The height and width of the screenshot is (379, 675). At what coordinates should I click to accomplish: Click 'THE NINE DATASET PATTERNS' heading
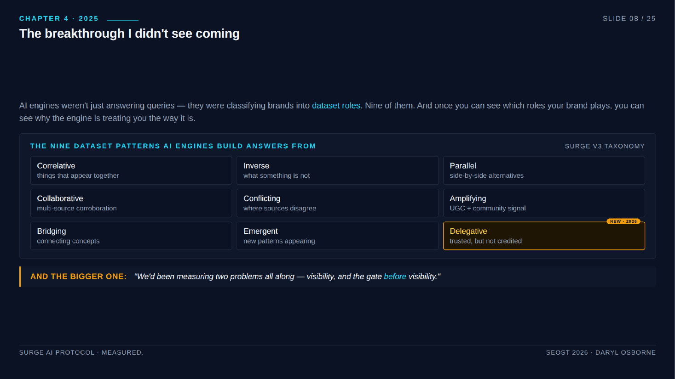[x=173, y=146]
